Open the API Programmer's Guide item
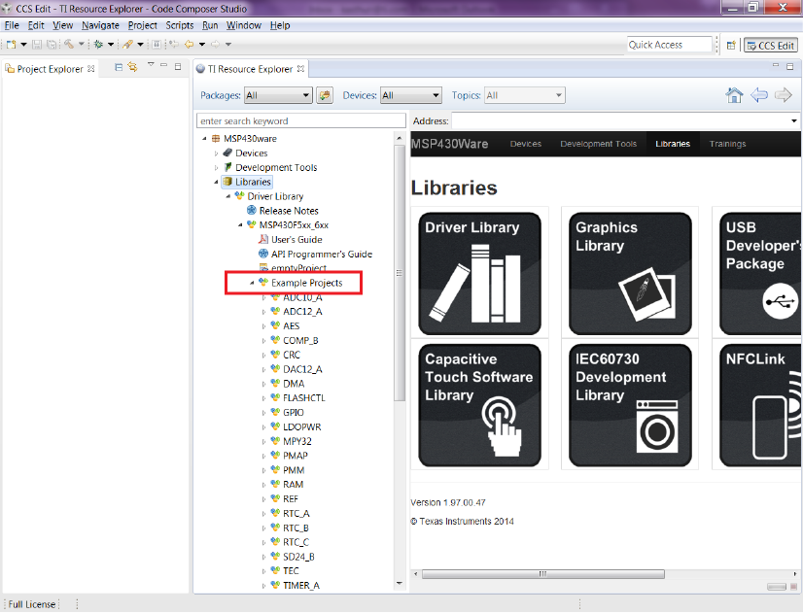803x613 pixels. (x=321, y=254)
